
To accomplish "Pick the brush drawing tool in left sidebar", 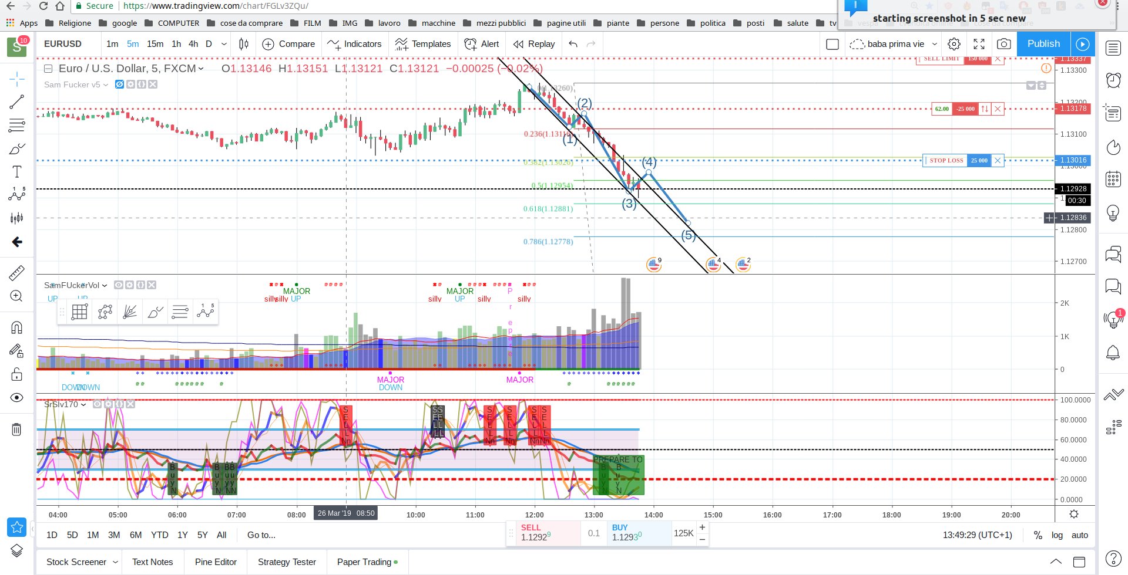I will click(x=16, y=148).
